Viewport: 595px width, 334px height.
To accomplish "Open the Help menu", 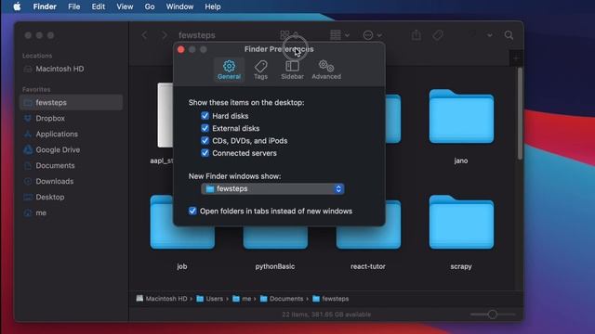I will [213, 6].
